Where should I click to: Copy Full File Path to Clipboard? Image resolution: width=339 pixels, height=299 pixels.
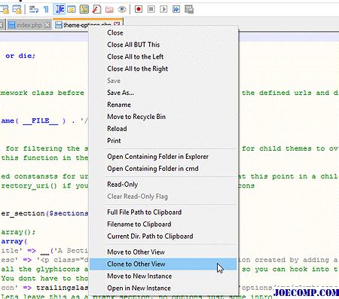tap(163, 212)
